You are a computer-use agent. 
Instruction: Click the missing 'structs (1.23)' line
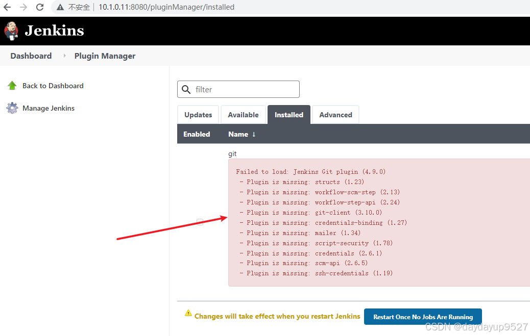301,182
